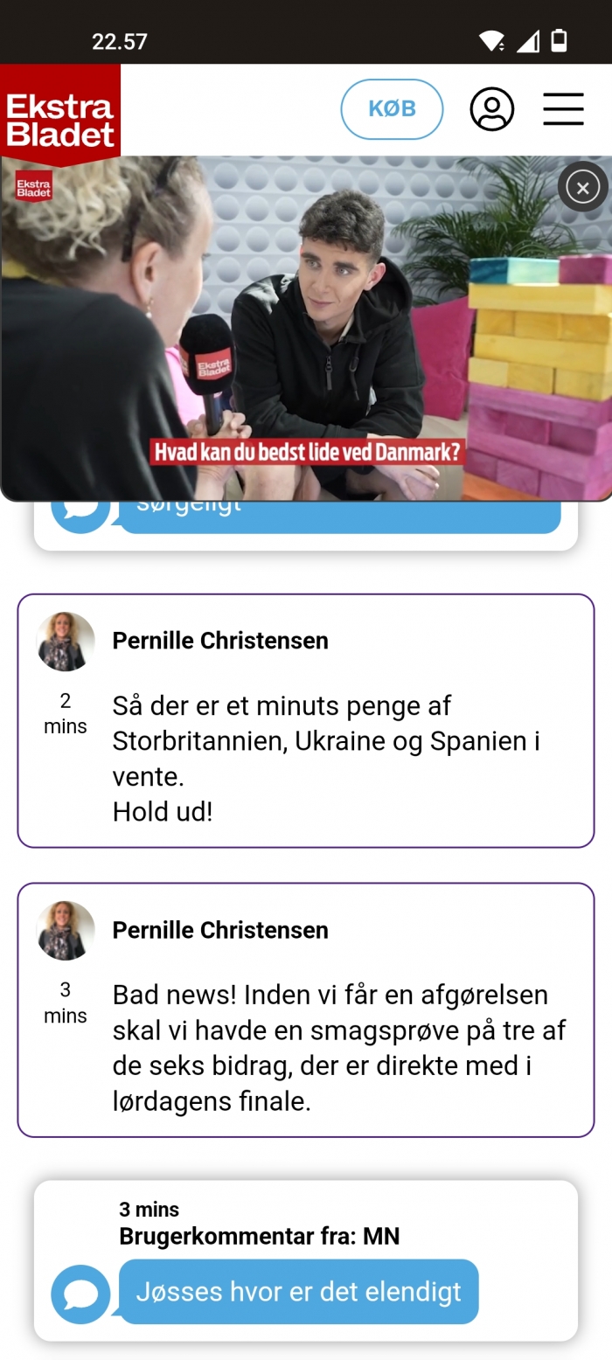Tap Pernille Christensen's avatar on 3 mins post
612x1360 pixels.
66,931
